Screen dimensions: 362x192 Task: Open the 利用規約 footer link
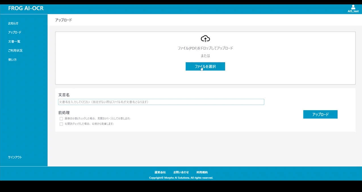pyautogui.click(x=202, y=172)
